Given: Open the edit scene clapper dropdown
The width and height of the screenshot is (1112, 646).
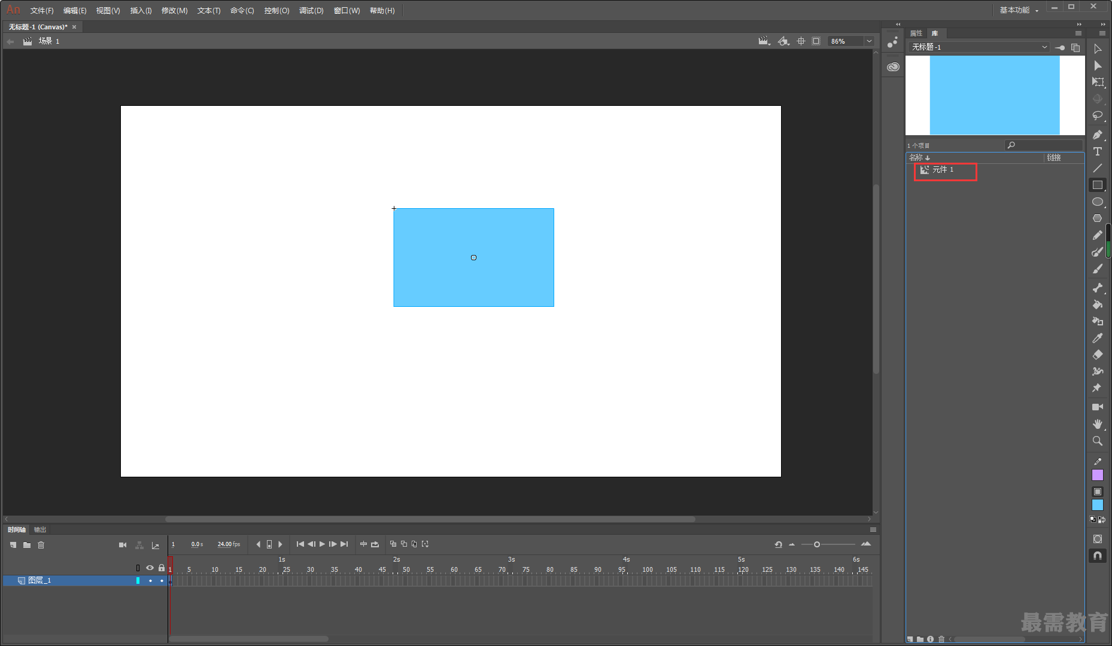Looking at the screenshot, I should [x=764, y=41].
